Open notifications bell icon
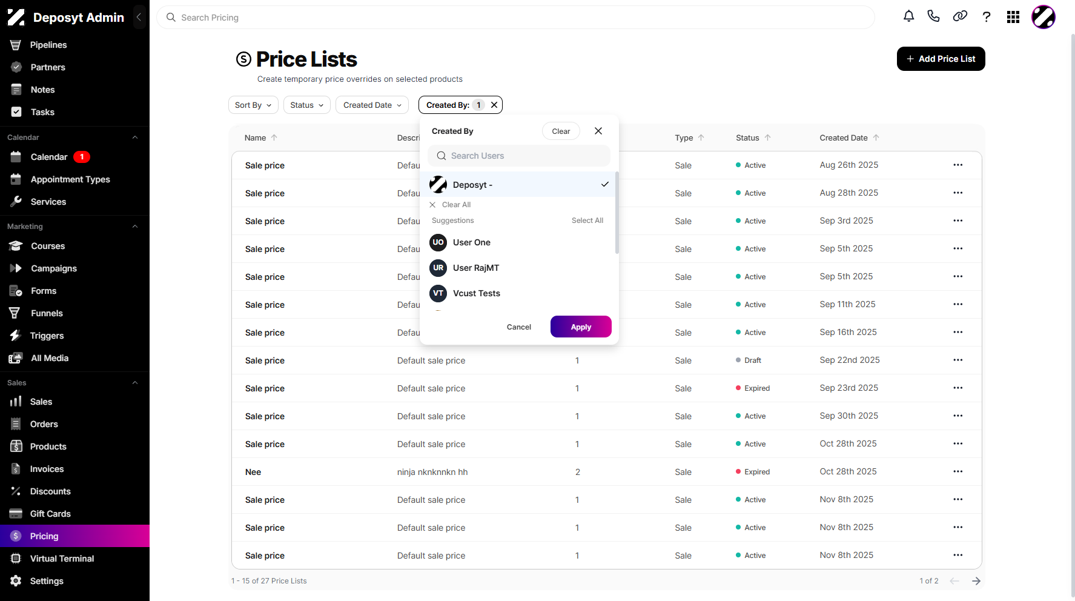 tap(908, 16)
